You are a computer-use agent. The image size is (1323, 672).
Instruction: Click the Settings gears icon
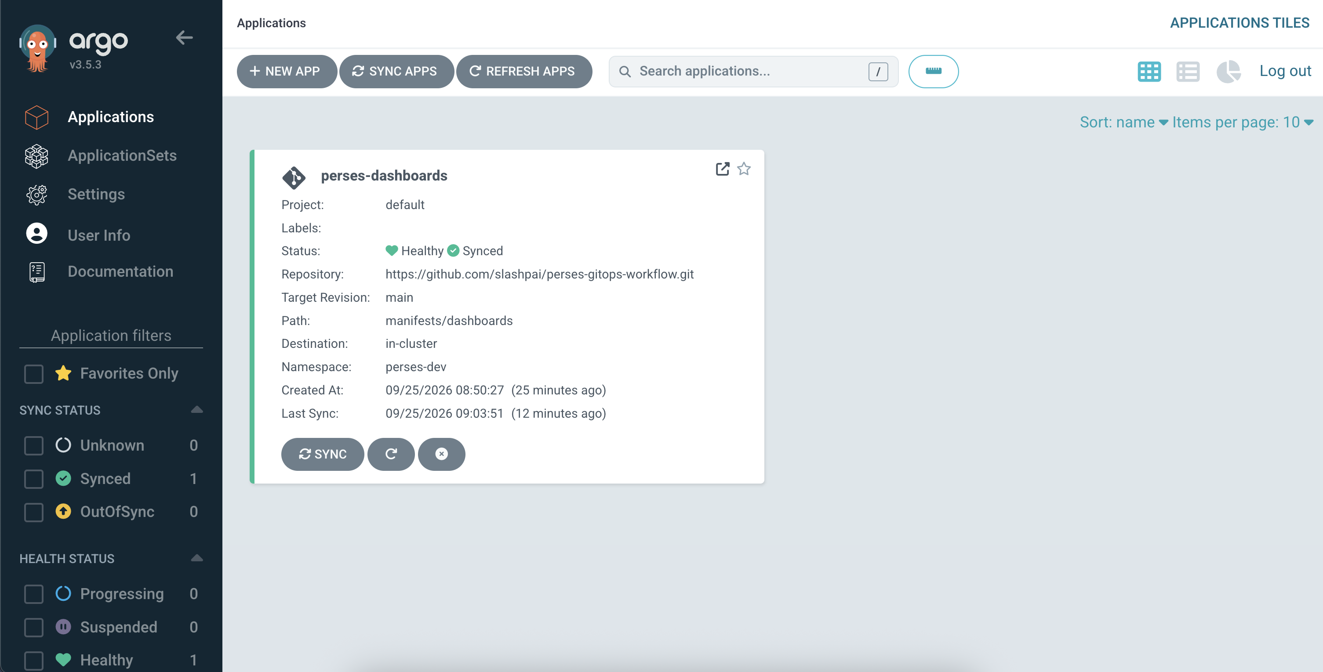pyautogui.click(x=36, y=195)
